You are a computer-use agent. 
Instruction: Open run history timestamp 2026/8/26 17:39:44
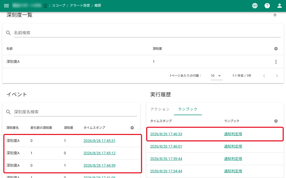[x=166, y=159]
